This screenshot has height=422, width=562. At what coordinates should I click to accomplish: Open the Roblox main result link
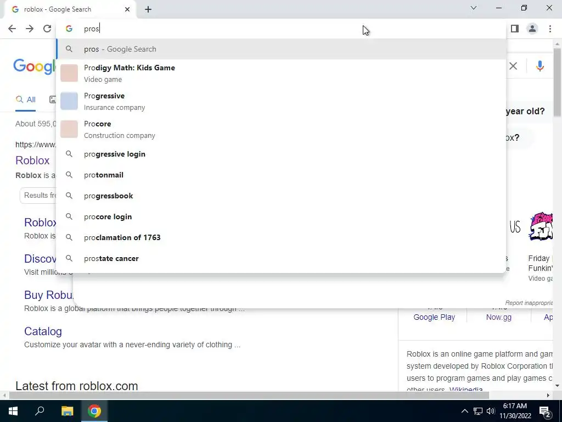32,160
